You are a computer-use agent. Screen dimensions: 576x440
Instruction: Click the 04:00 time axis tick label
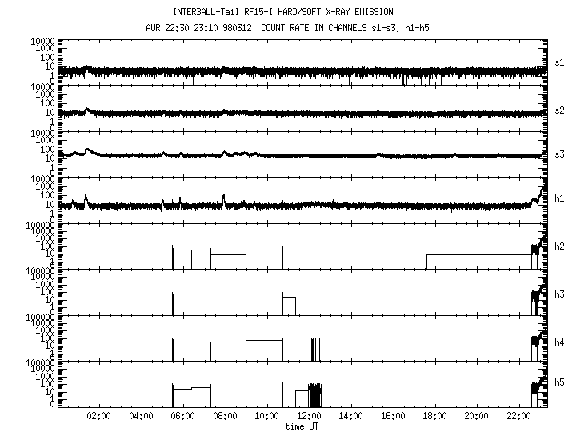(x=141, y=416)
